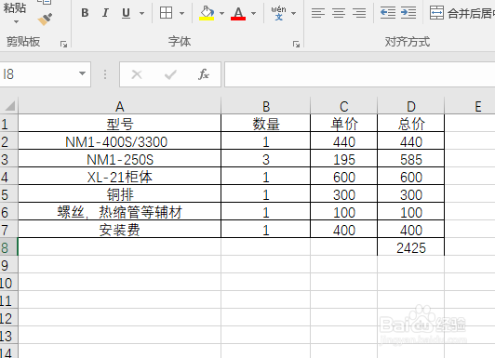495x358 pixels.
Task: Open phonetic guide dropdown arrow
Action: click(x=294, y=13)
